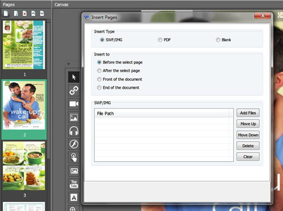
Task: Click the File Path column header
Action: coord(162,114)
